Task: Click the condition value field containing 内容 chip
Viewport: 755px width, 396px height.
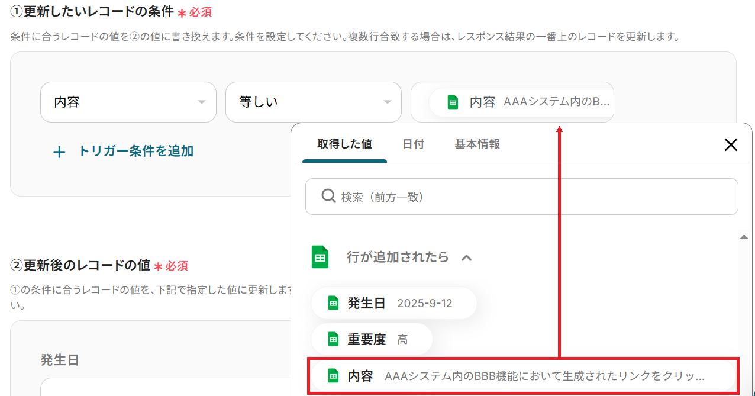Action: 512,102
